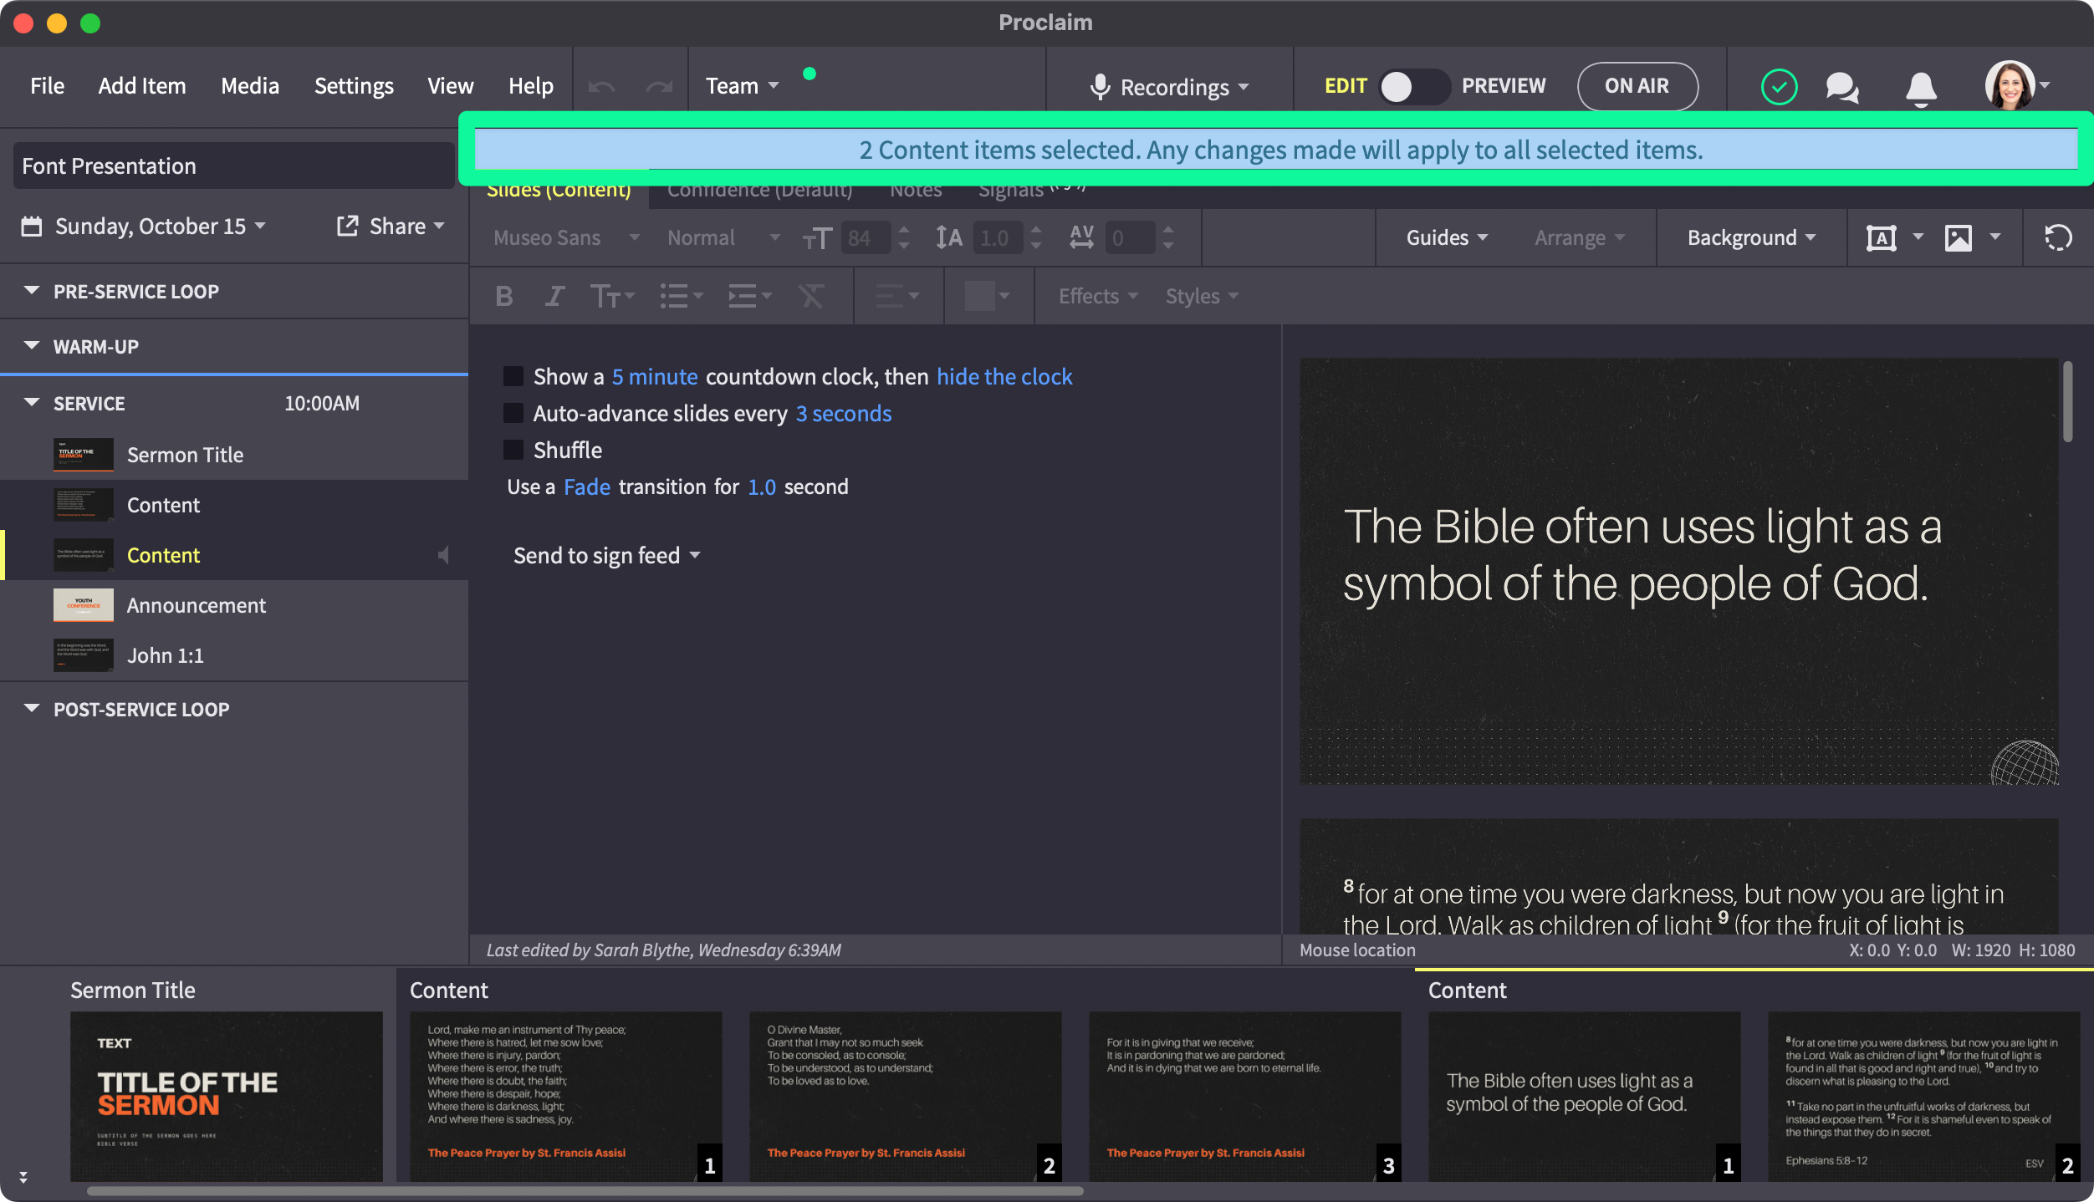The width and height of the screenshot is (2094, 1202).
Task: Click the green sync checkmark icon
Action: [1779, 87]
